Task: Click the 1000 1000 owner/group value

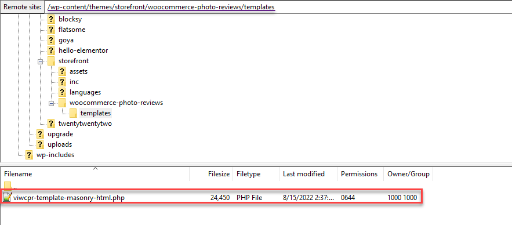Action: click(402, 197)
